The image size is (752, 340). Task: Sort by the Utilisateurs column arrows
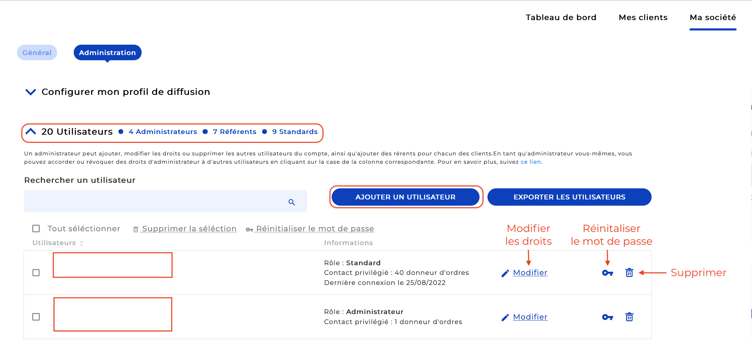81,243
